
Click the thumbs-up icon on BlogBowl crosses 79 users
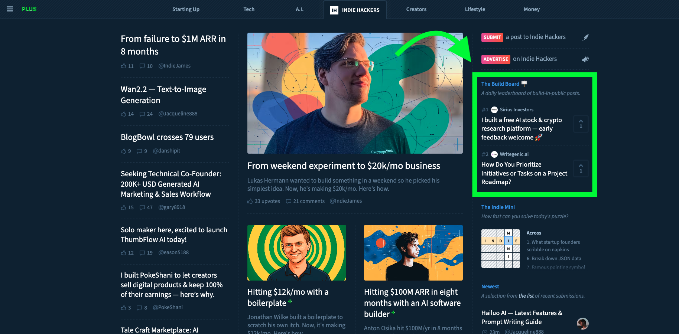point(123,151)
